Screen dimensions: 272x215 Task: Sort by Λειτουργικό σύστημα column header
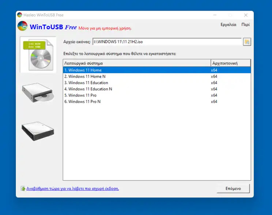(x=137, y=63)
